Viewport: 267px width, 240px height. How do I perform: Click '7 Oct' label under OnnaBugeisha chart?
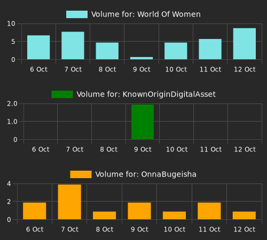pyautogui.click(x=69, y=229)
